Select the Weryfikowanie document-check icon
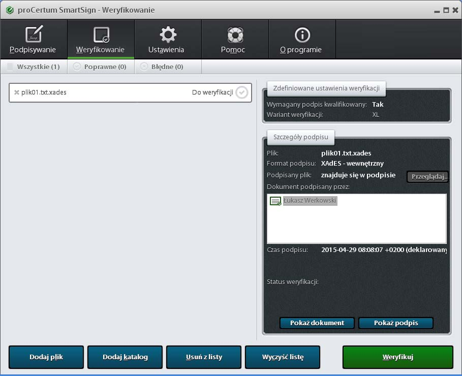 pyautogui.click(x=101, y=35)
